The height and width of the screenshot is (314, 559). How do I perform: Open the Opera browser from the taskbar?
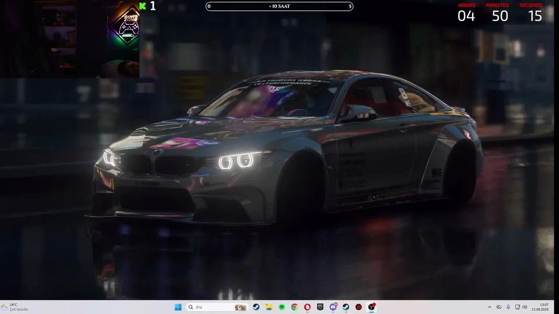(307, 307)
